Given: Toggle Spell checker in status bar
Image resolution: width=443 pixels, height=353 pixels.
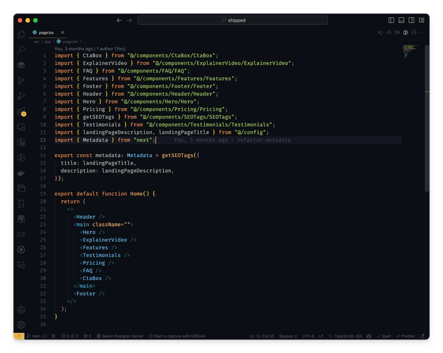Looking at the screenshot, I should tap(384, 336).
